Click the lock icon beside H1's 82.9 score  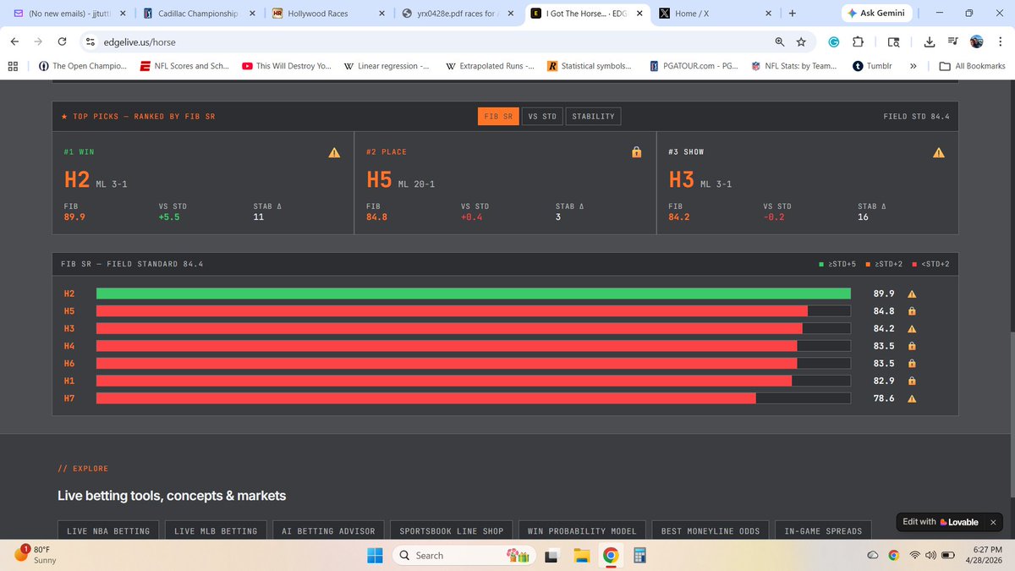tap(912, 381)
